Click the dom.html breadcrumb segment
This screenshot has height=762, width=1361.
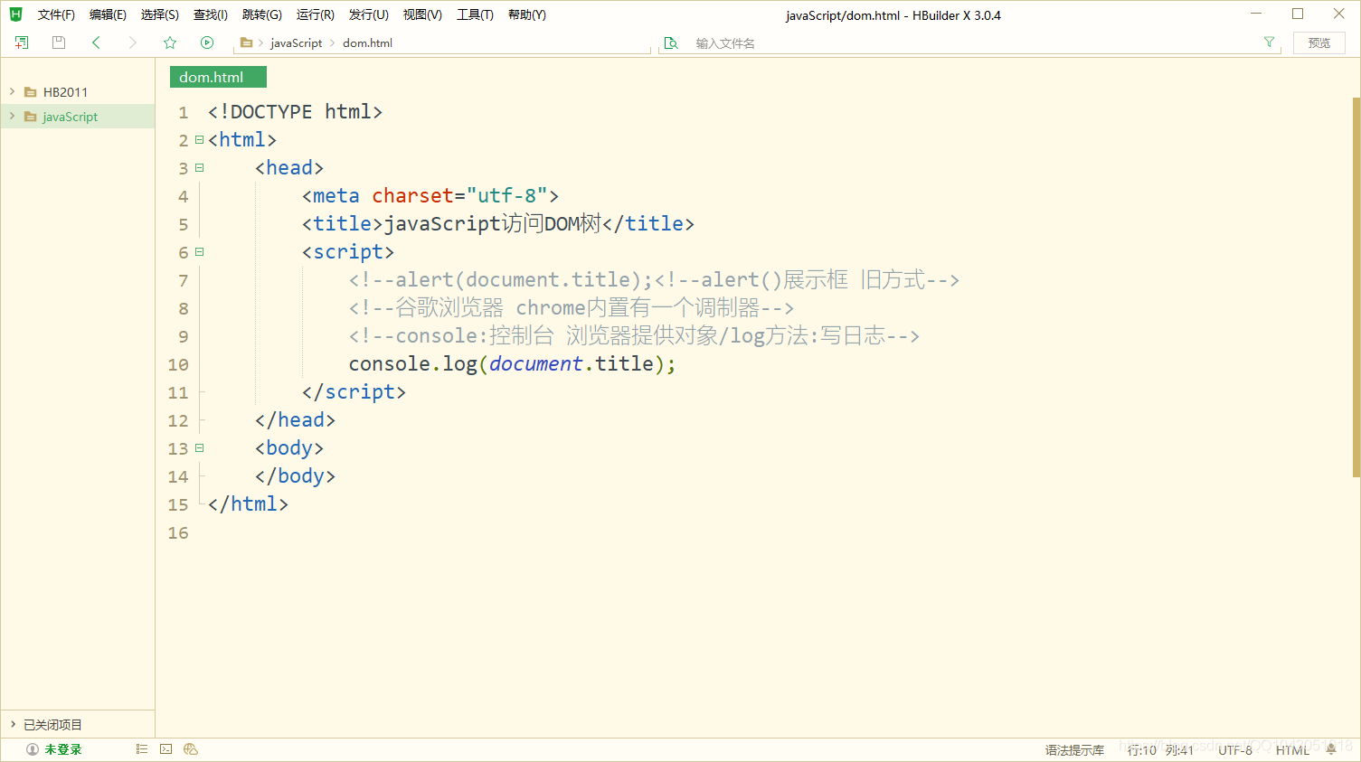click(x=367, y=42)
